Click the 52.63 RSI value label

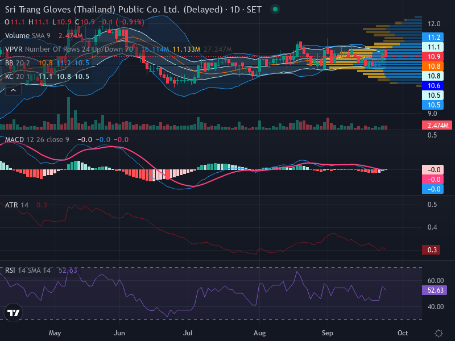pos(434,290)
